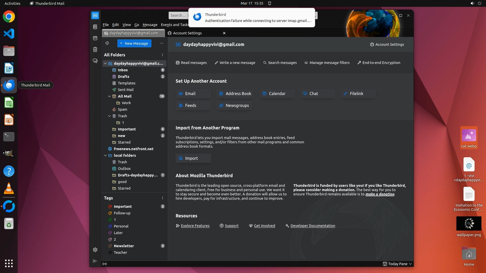The height and width of the screenshot is (273, 486).
Task: Switch to the Account Settings tab
Action: tap(187, 33)
